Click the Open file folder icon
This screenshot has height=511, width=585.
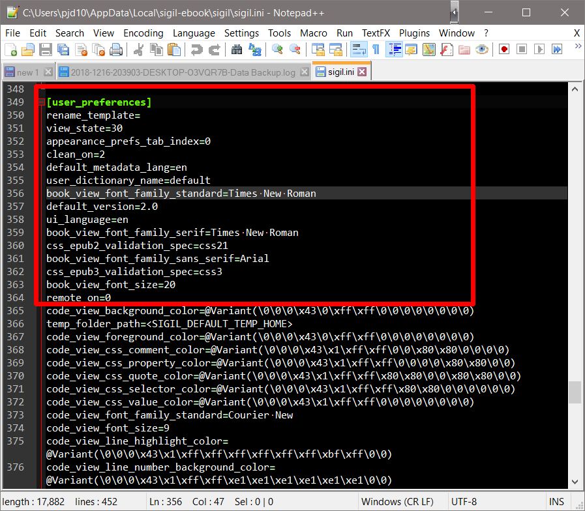click(28, 50)
